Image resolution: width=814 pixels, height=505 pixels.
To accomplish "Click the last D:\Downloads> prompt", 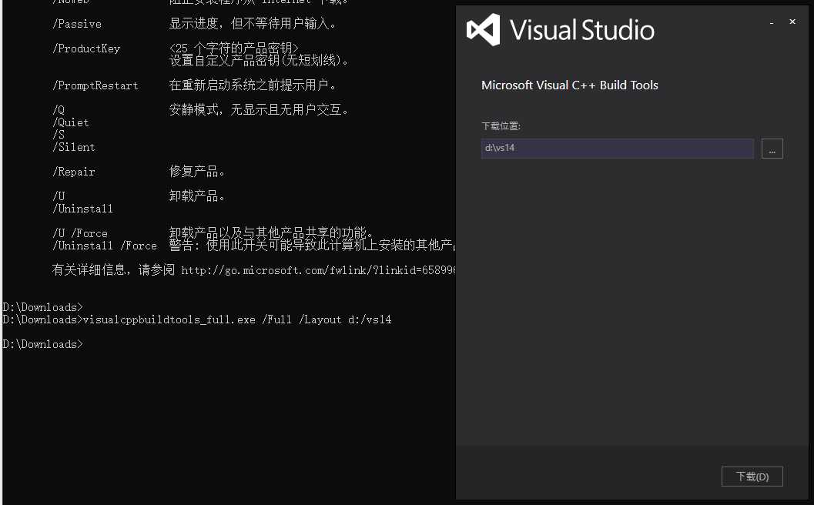I will [x=42, y=344].
